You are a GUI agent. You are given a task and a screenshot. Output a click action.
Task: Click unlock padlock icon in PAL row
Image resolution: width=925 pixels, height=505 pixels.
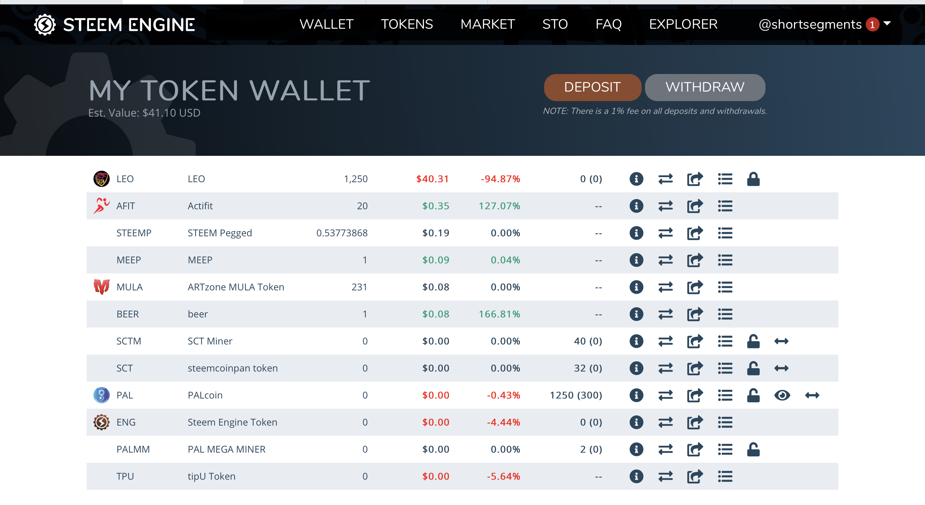pyautogui.click(x=753, y=395)
